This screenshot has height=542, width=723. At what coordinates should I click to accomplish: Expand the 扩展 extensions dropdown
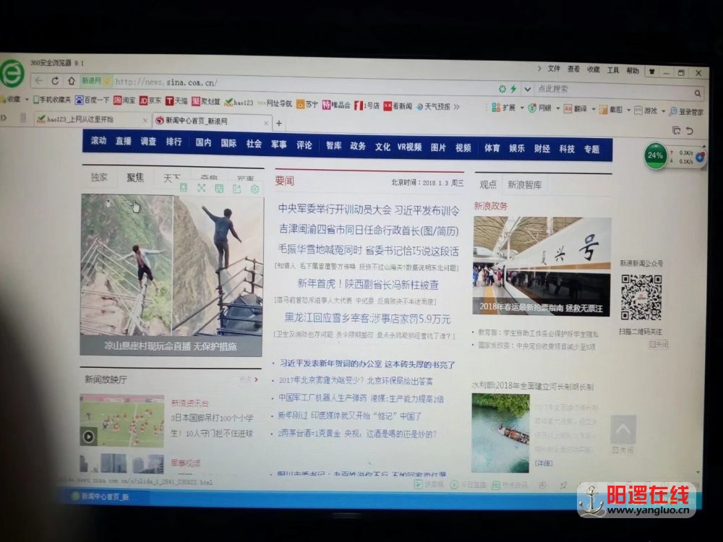(x=522, y=108)
